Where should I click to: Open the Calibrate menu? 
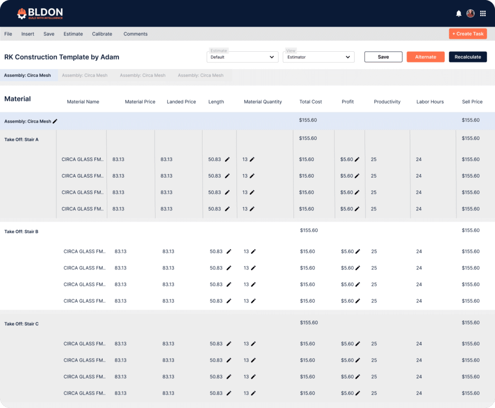coord(102,34)
